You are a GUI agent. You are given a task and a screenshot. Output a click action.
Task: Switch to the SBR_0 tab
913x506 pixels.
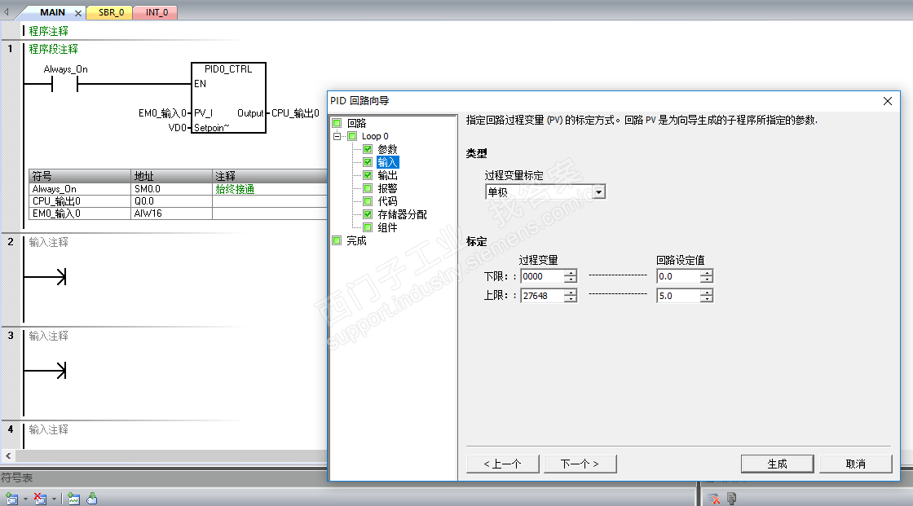pyautogui.click(x=111, y=12)
